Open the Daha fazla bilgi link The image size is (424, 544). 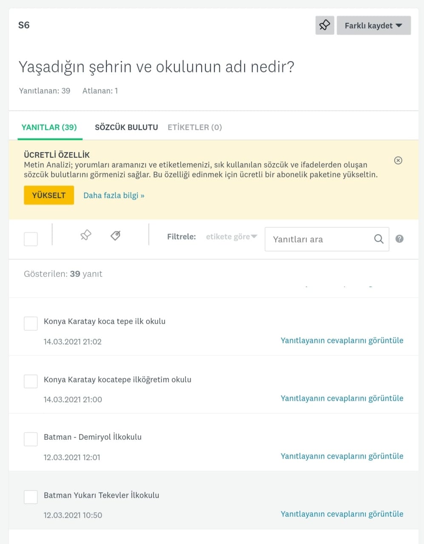coord(114,195)
